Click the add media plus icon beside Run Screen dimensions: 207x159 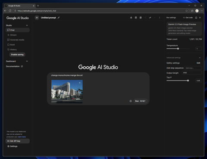coord(131,101)
